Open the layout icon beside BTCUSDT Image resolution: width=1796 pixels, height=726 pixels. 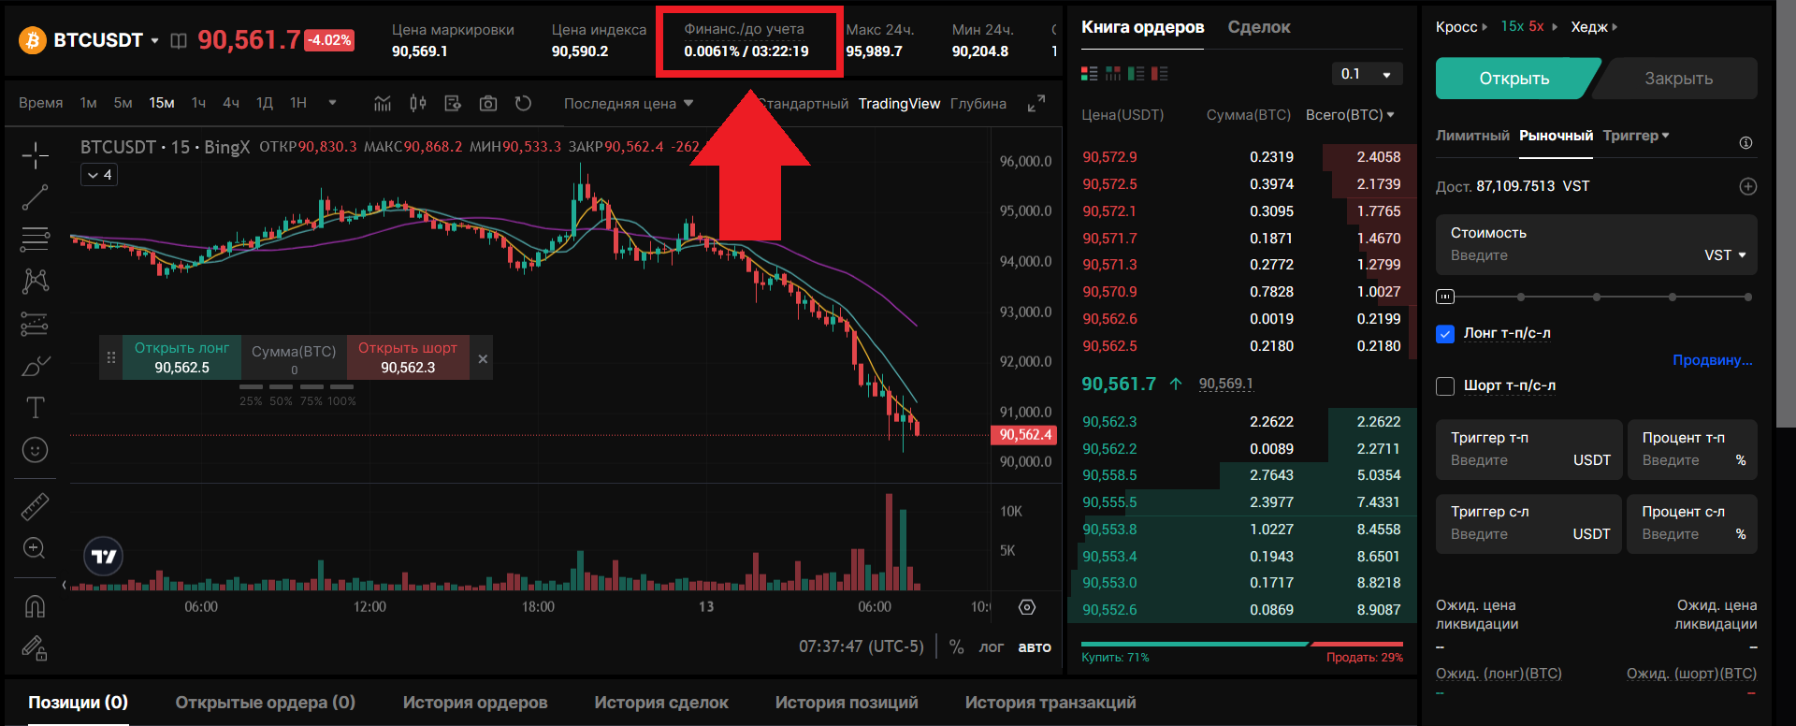[x=179, y=40]
